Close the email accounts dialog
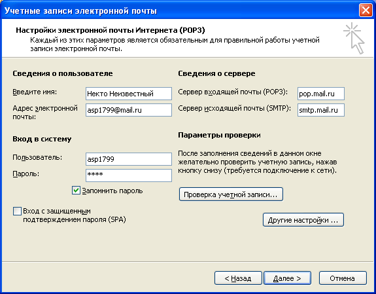 point(366,11)
